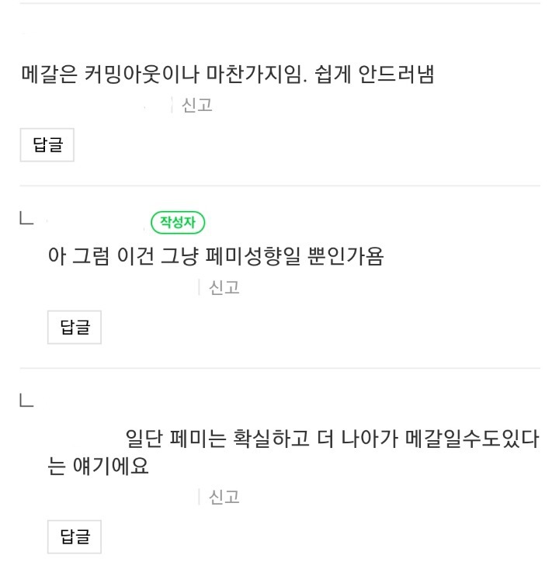Click 신고 on the 작성자 reply
Screen dimensions: 559x576
point(224,288)
